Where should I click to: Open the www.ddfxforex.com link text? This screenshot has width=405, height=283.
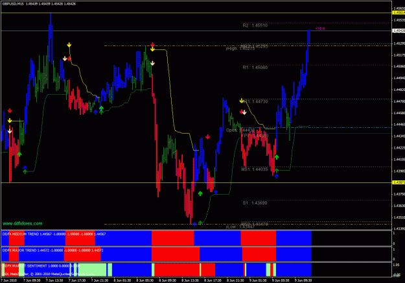pyautogui.click(x=23, y=223)
